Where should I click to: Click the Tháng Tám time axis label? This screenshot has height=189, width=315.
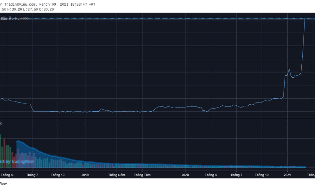142,175
